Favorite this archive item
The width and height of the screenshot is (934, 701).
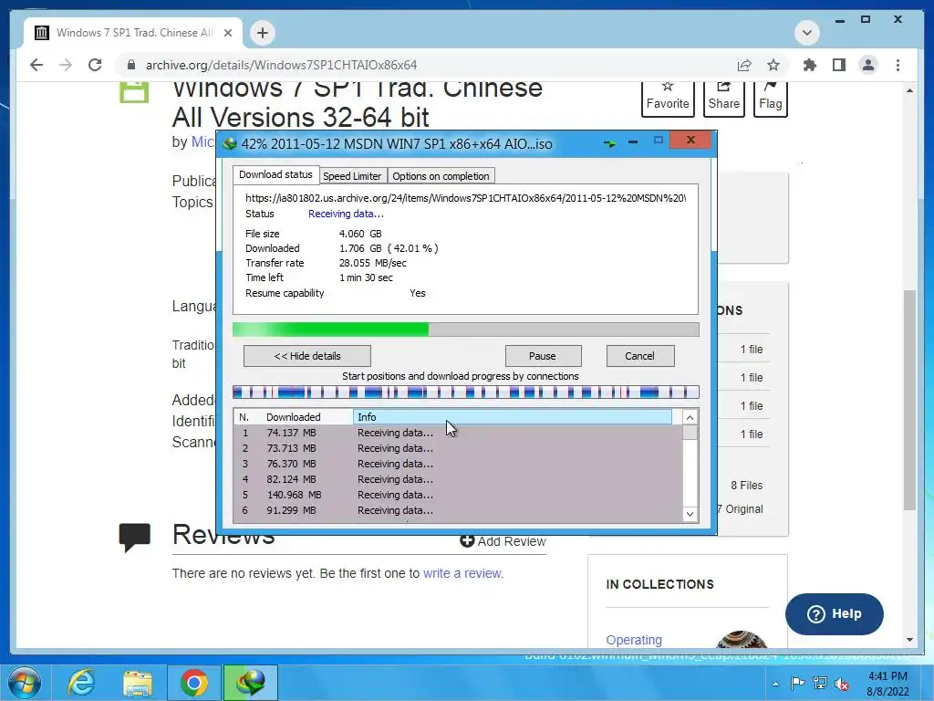tap(668, 98)
